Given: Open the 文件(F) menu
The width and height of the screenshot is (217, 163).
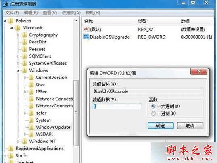Looking at the screenshot, I should pyautogui.click(x=12, y=13).
